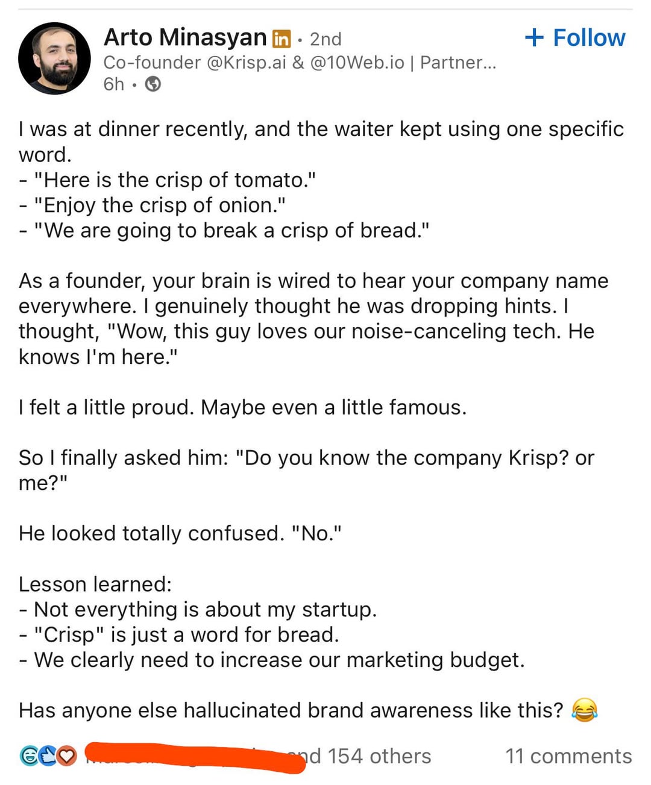The width and height of the screenshot is (651, 785).
Task: Click the "I felt a little proud" sentence
Action: 242,407
